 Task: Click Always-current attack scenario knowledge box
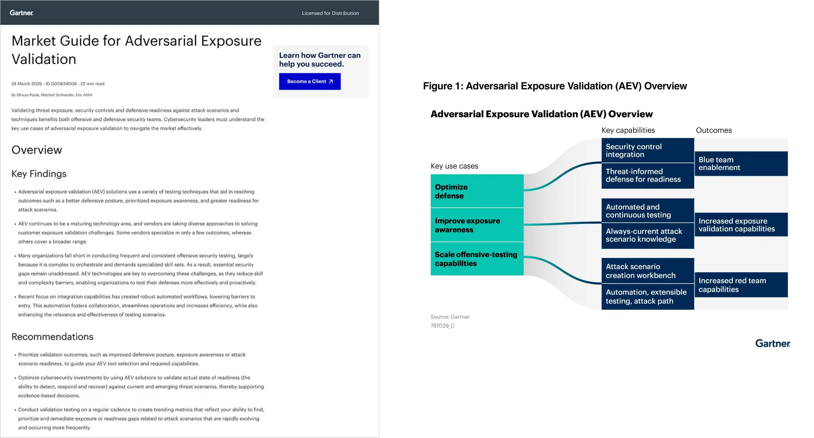pyautogui.click(x=647, y=235)
